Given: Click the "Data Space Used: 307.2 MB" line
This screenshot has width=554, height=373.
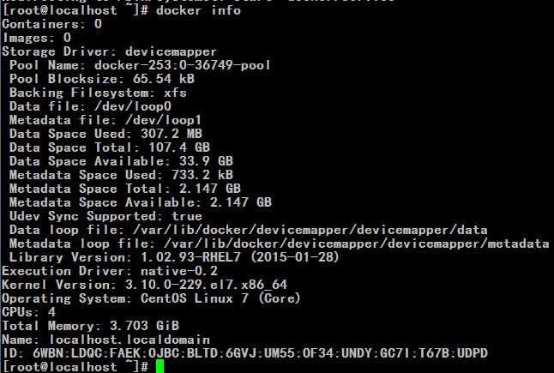Looking at the screenshot, I should [105, 134].
